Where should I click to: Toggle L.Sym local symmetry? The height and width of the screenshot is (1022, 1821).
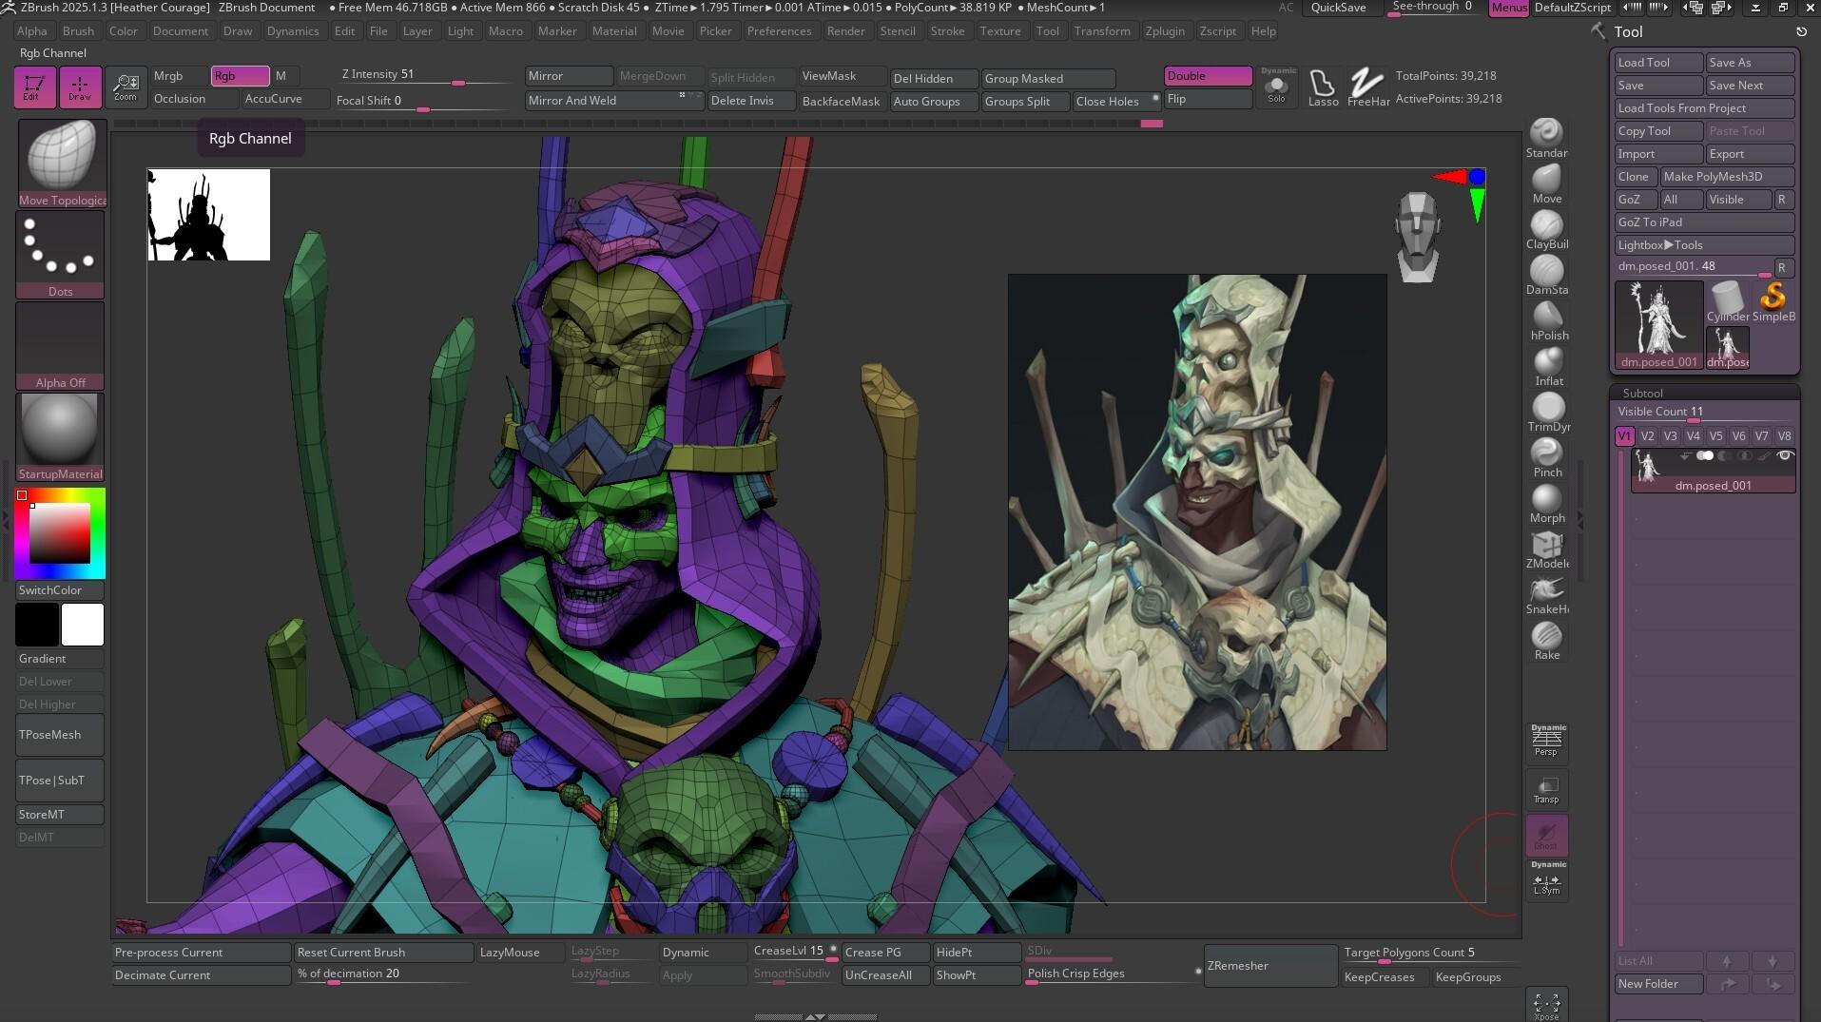pos(1546,879)
